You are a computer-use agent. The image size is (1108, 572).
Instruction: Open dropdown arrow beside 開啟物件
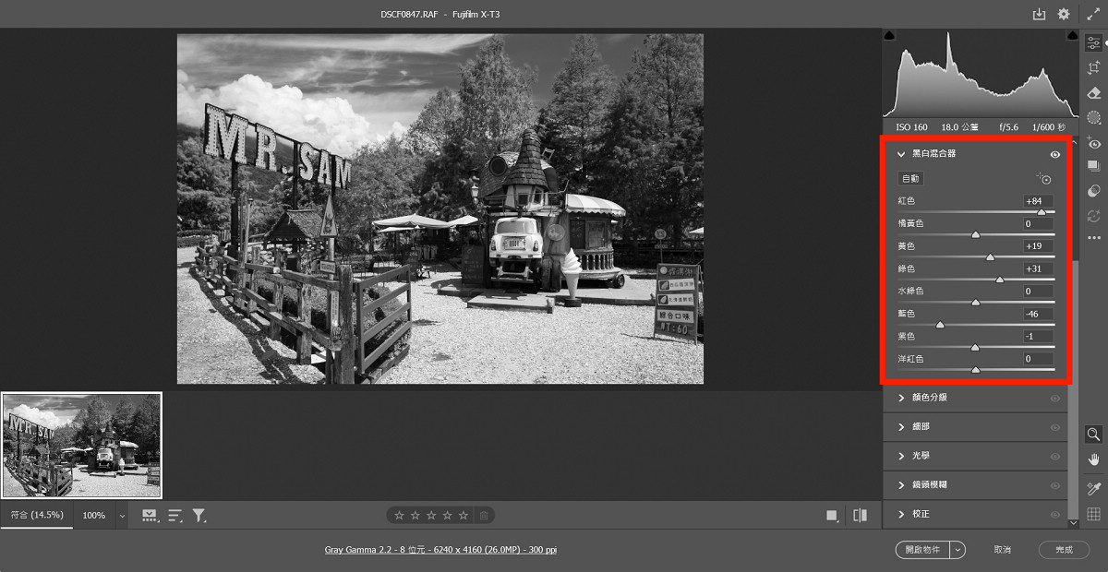click(x=957, y=550)
